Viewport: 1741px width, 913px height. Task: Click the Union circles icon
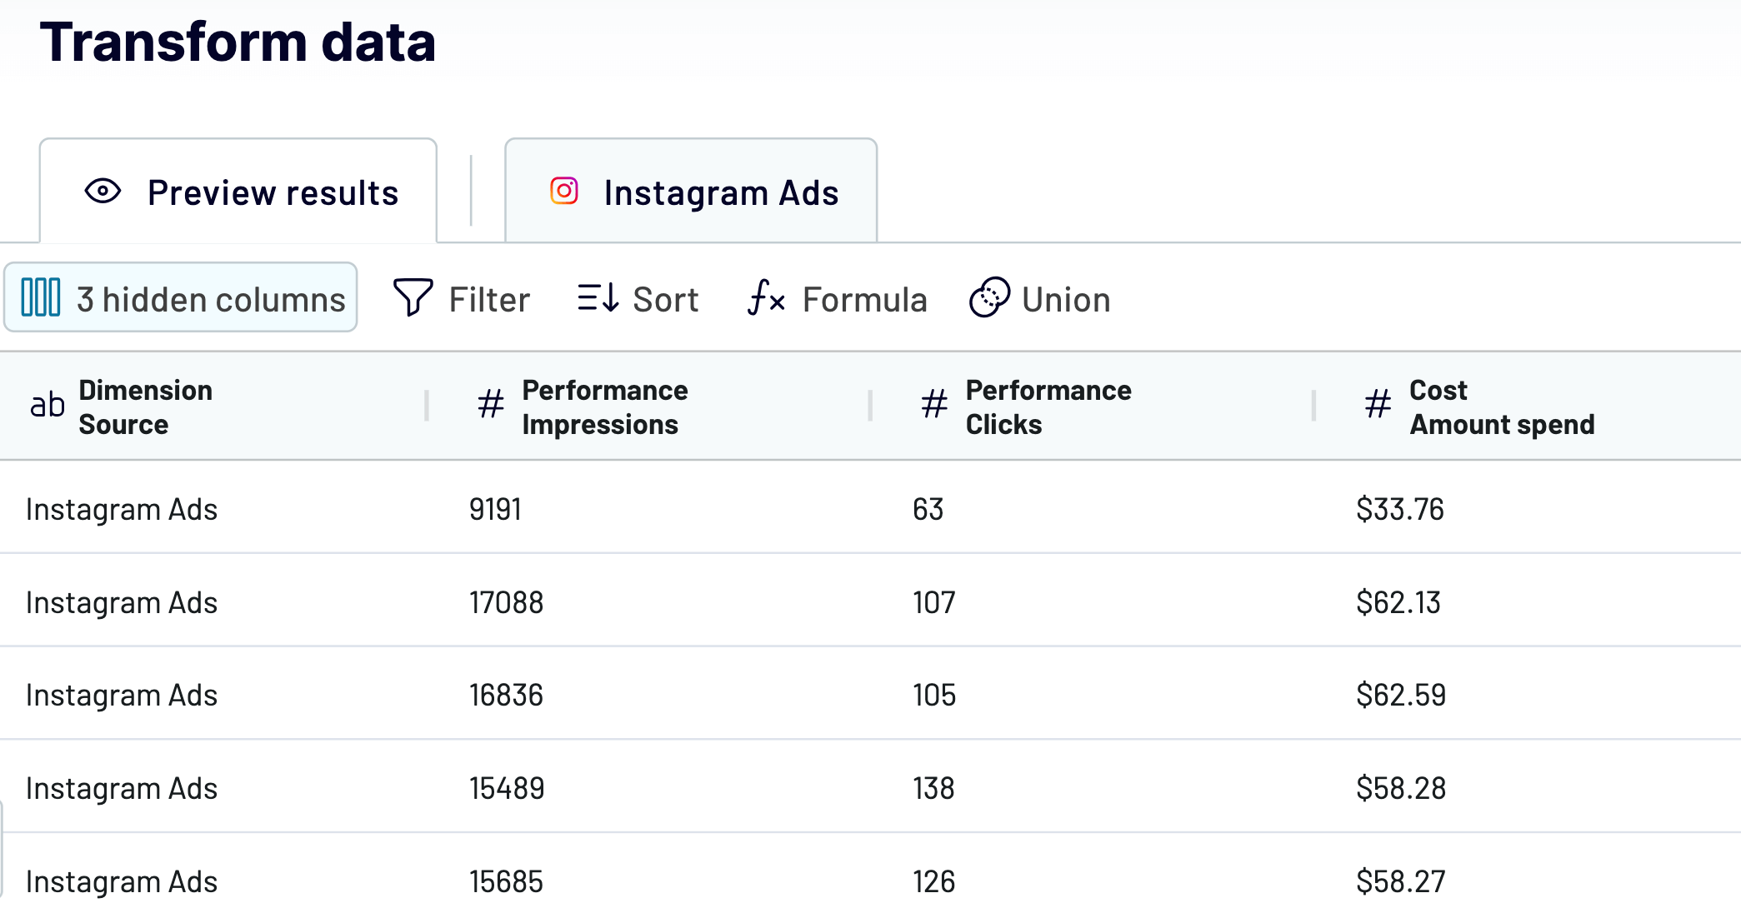989,297
